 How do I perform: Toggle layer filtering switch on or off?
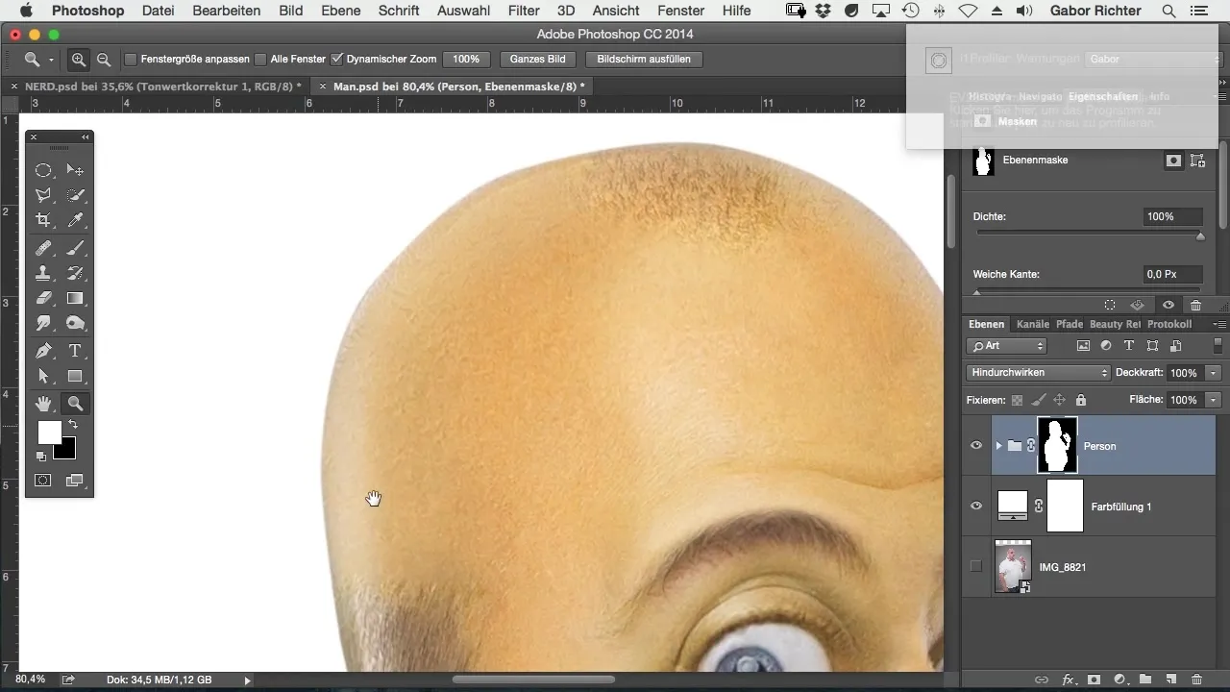1218,346
